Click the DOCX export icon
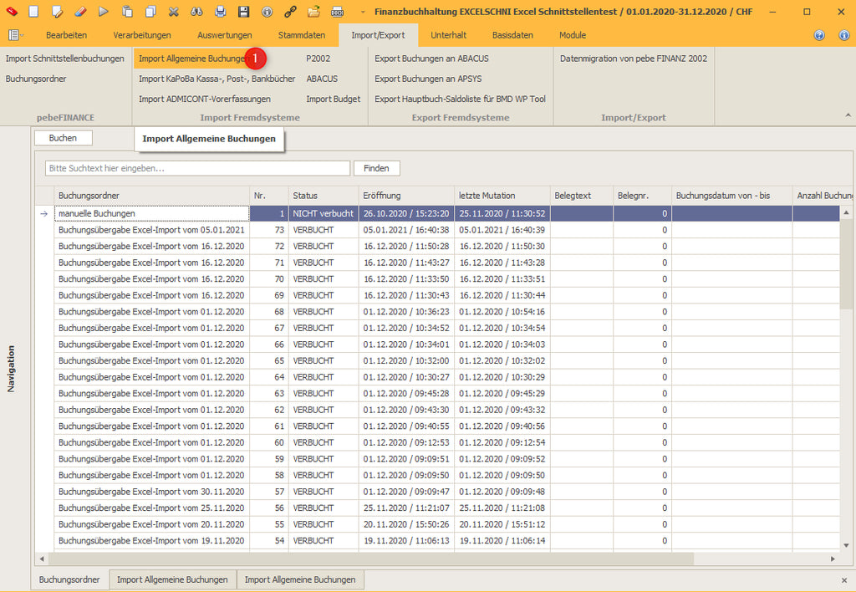 [337, 12]
